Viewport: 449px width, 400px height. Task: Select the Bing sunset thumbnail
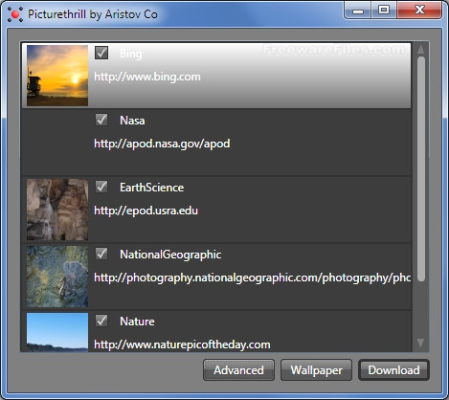point(57,76)
